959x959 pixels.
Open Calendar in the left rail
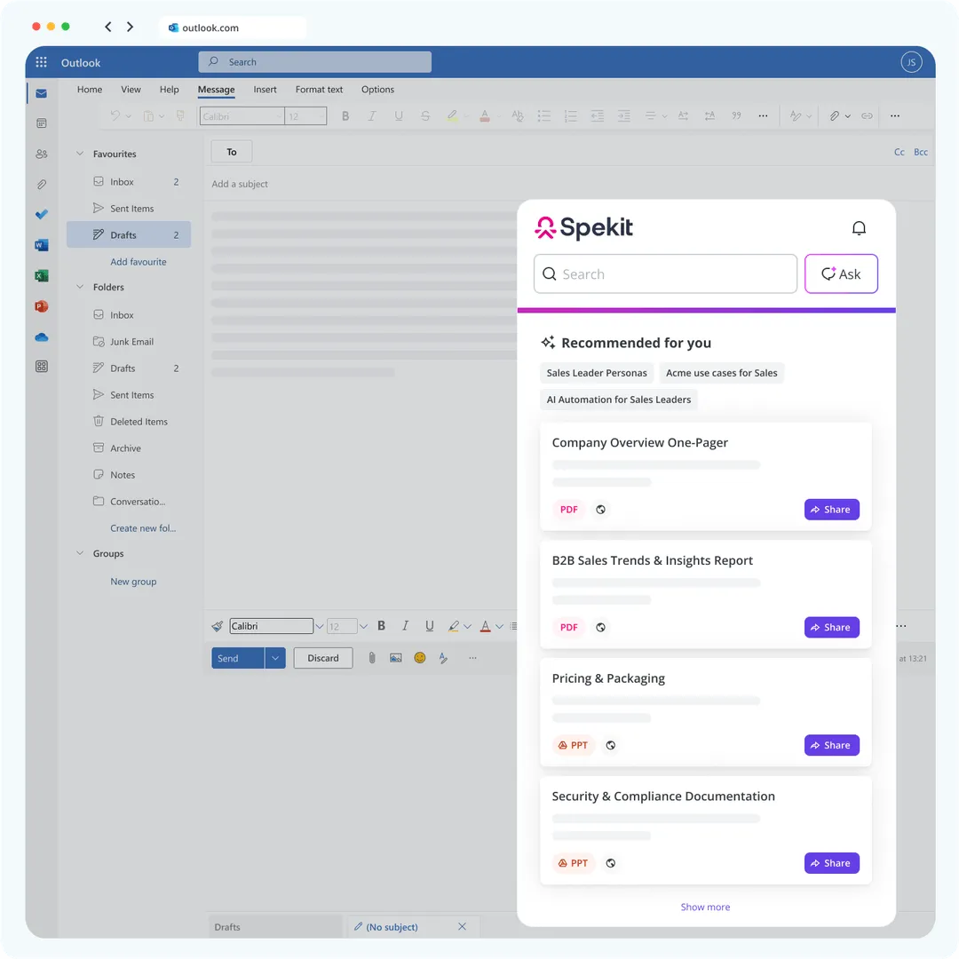point(41,123)
